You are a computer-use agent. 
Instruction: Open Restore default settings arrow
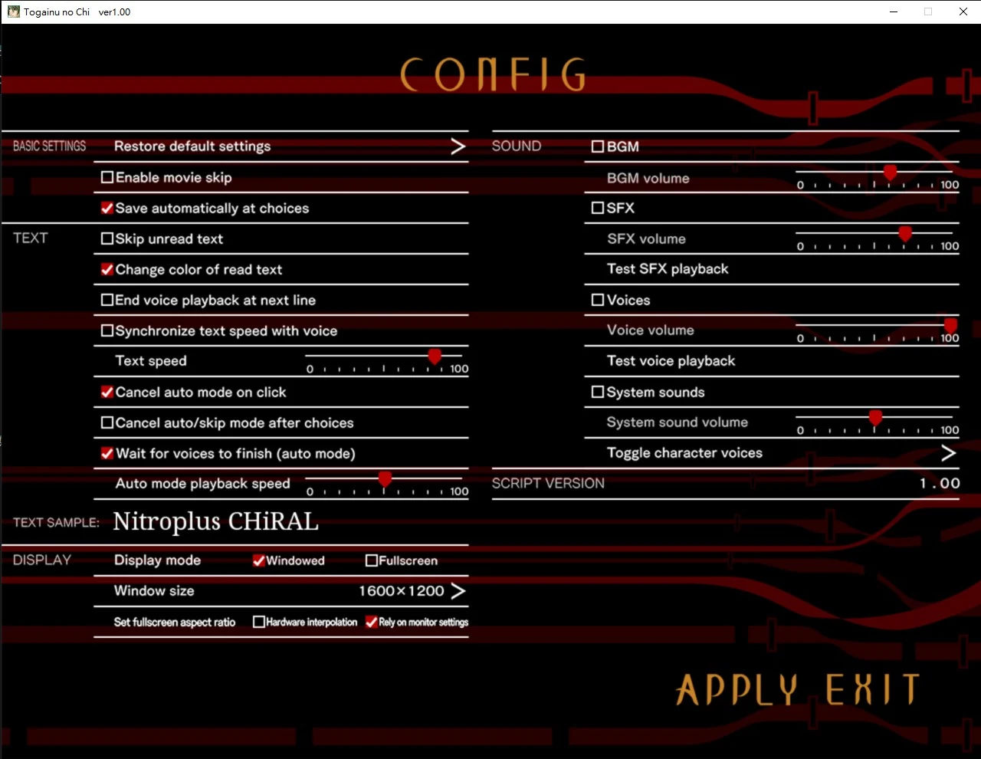point(458,146)
